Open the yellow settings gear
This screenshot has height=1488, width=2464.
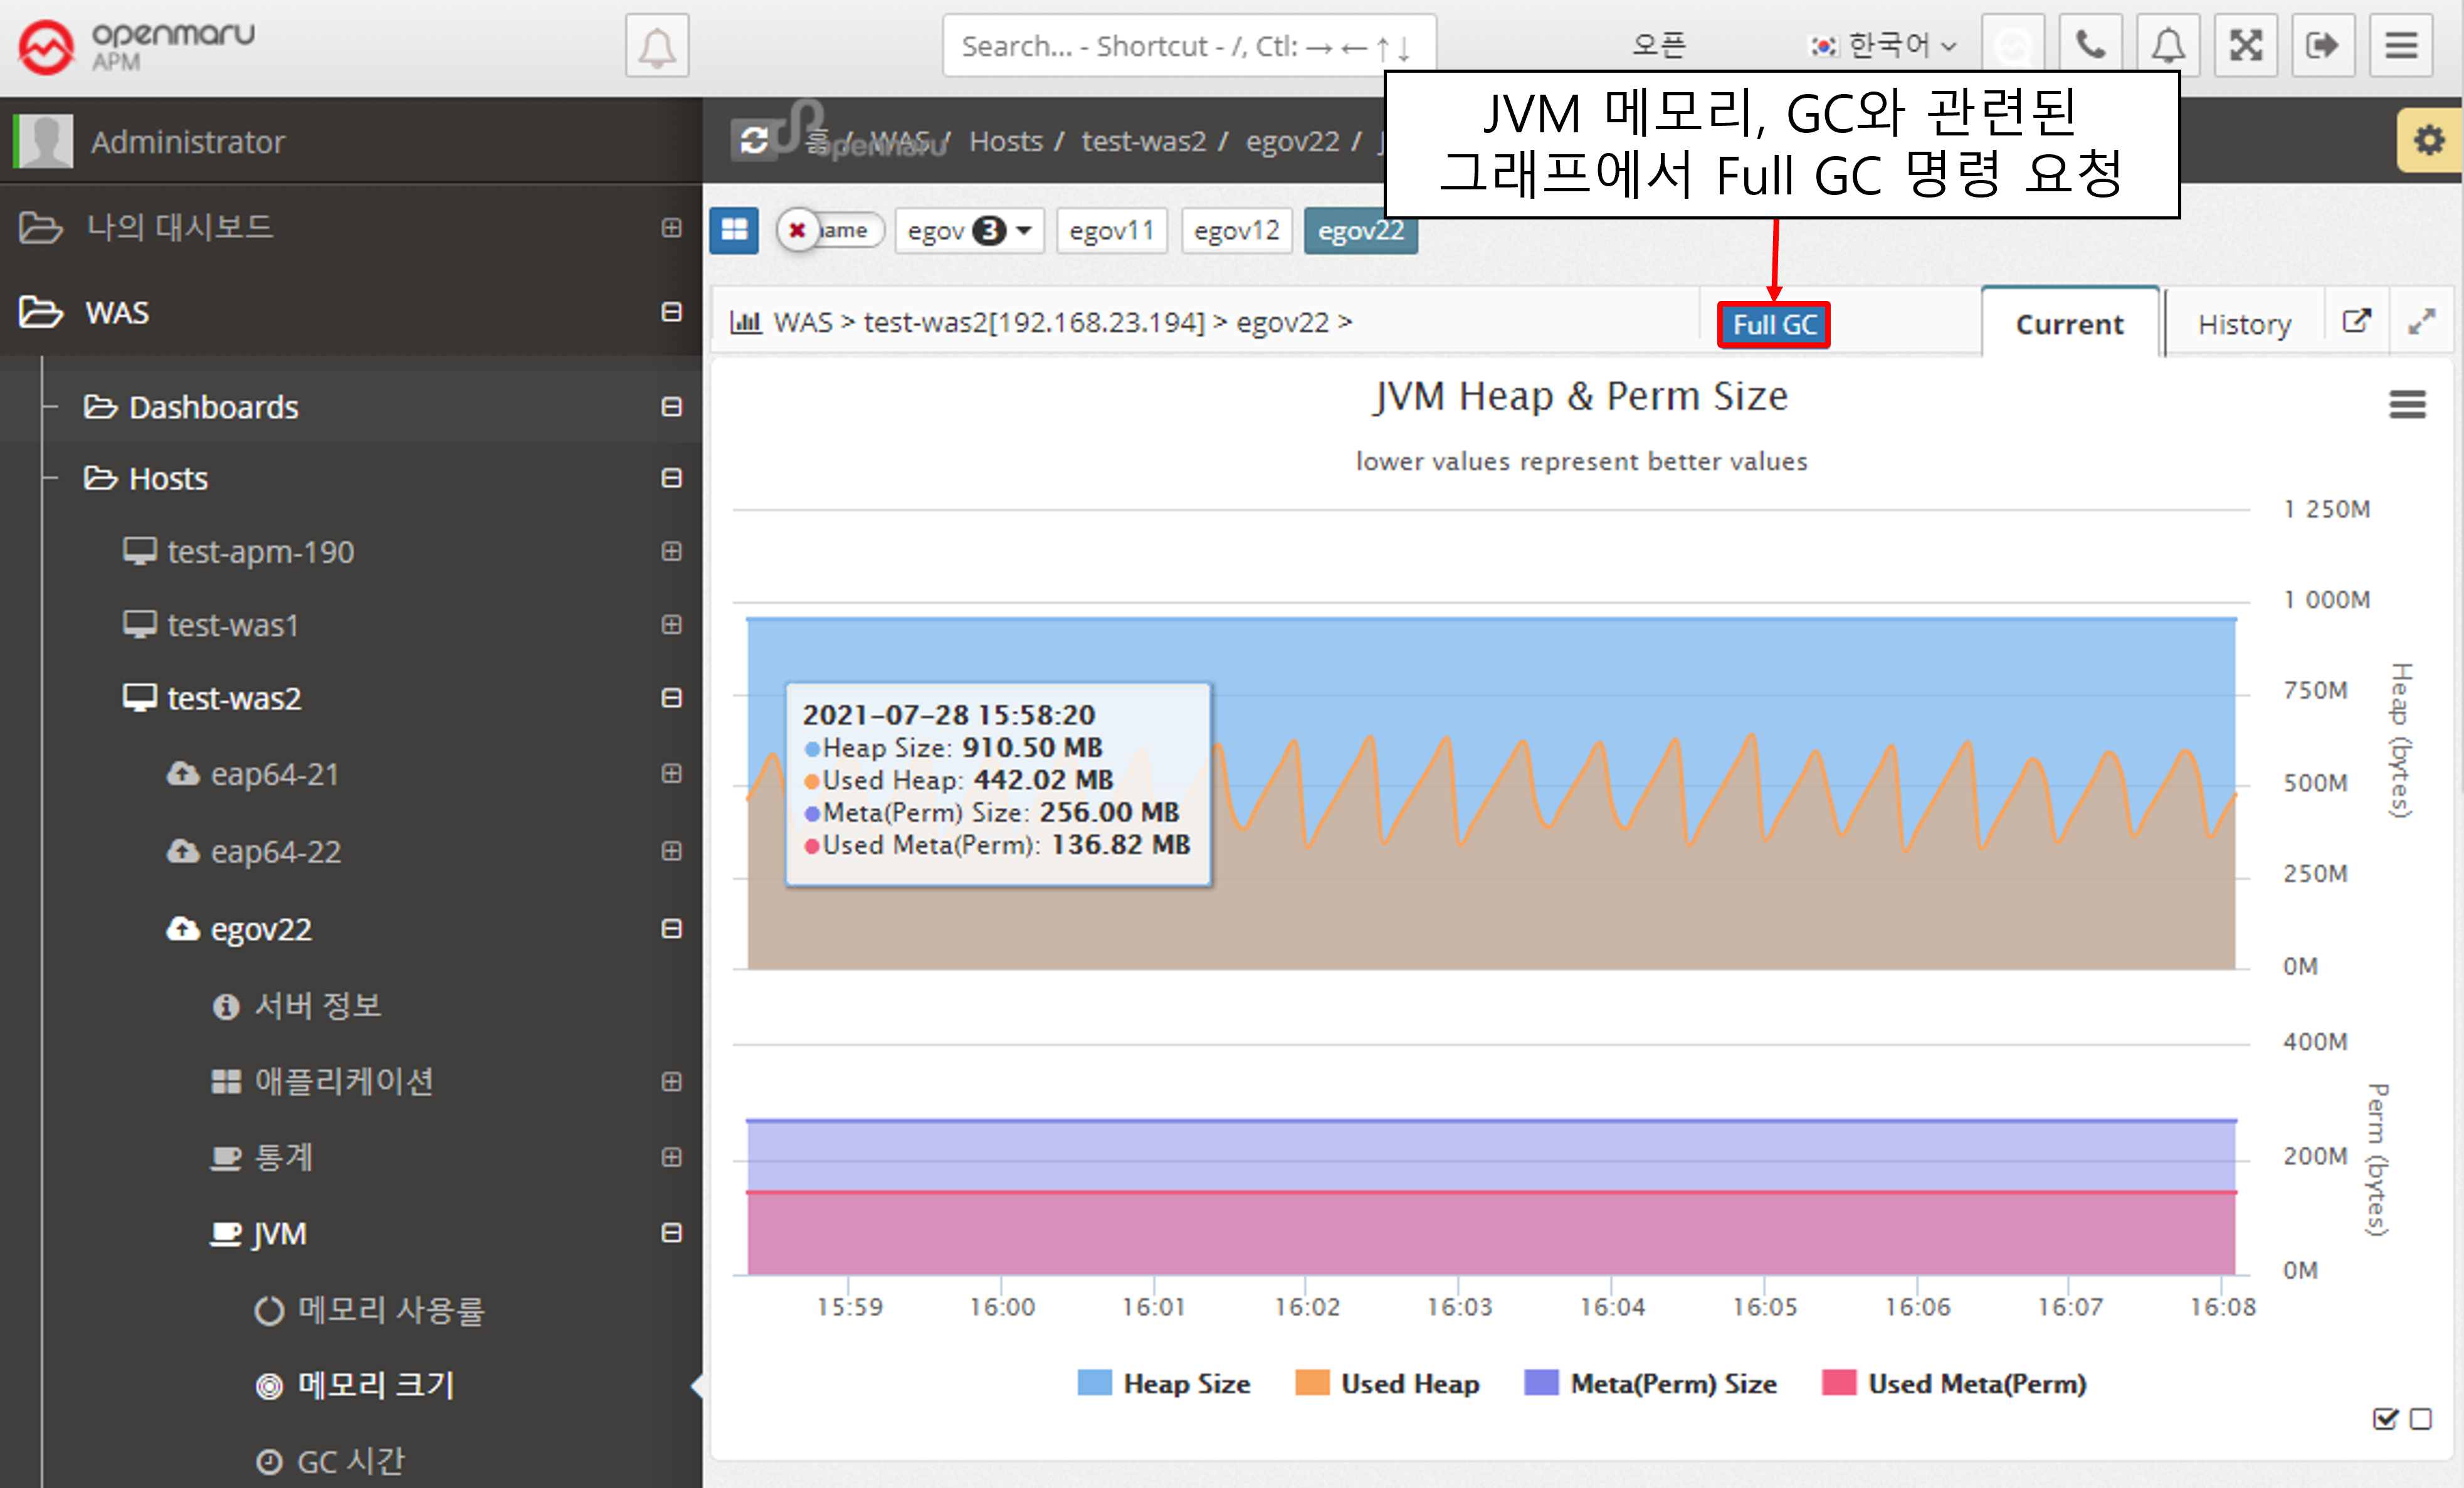2429,140
